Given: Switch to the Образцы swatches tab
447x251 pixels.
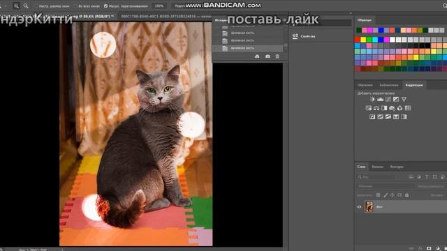Looking at the screenshot, I should [365, 20].
